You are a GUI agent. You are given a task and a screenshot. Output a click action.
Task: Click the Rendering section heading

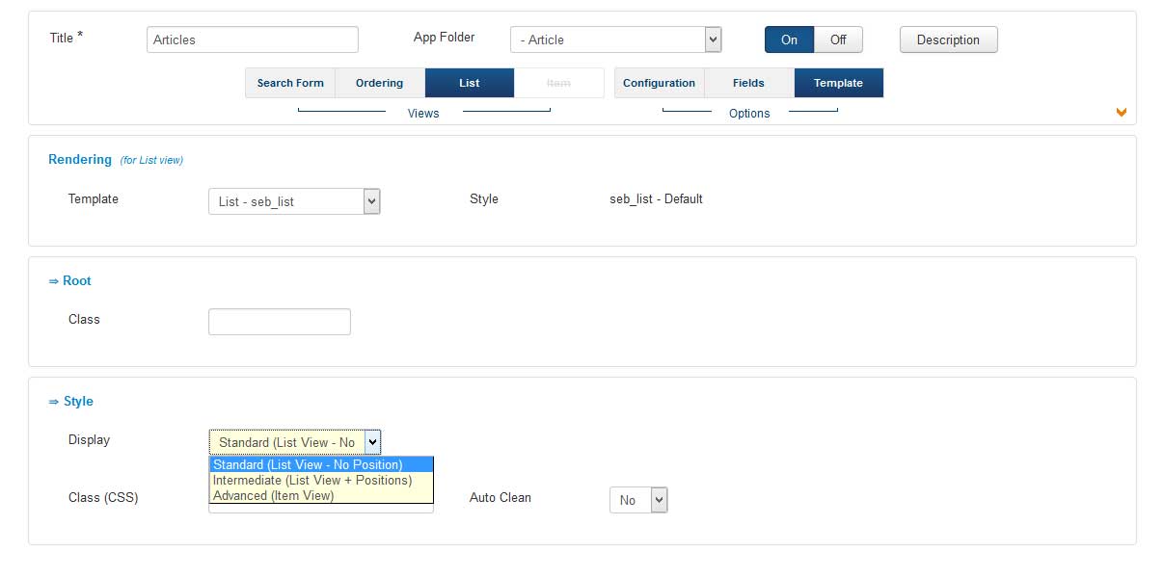(80, 159)
